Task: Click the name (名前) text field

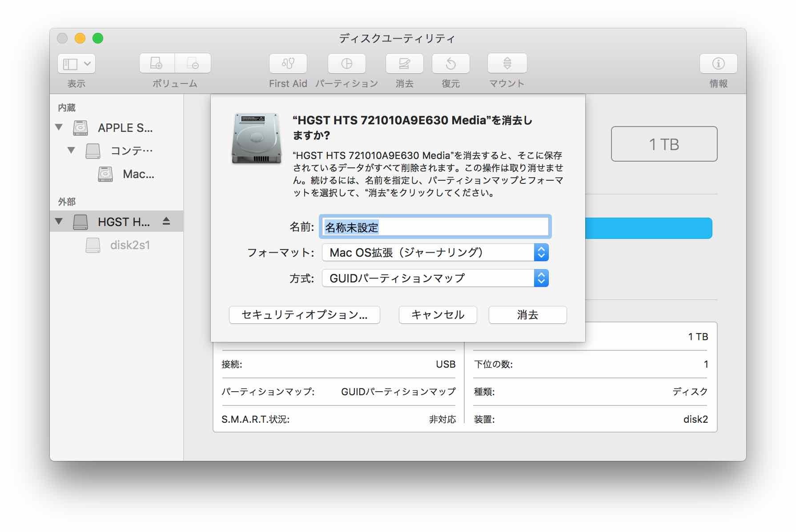Action: pos(435,227)
